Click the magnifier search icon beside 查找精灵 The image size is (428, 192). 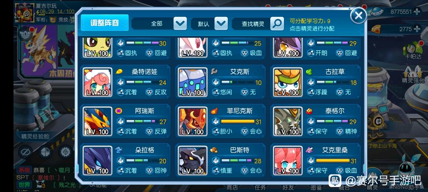tap(277, 23)
